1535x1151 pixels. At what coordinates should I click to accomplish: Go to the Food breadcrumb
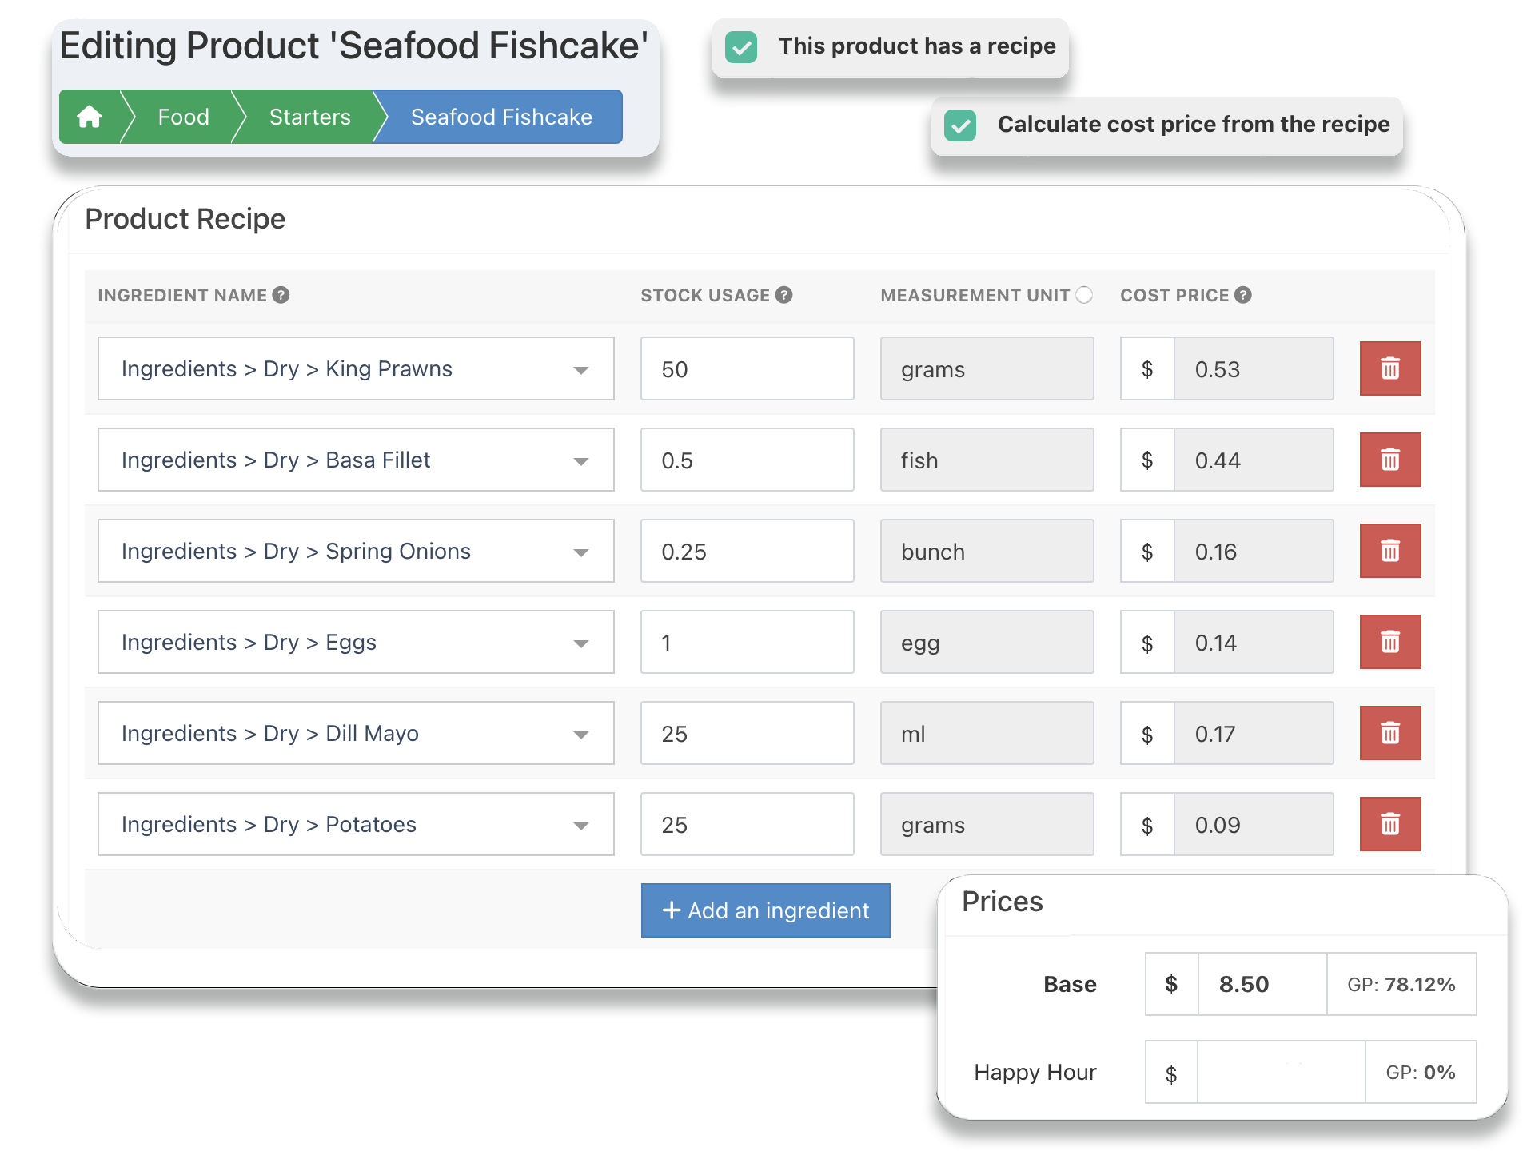pyautogui.click(x=183, y=117)
